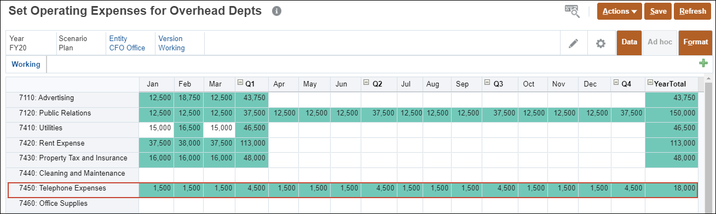716x214 pixels.
Task: Select the May column header
Action: click(x=314, y=84)
